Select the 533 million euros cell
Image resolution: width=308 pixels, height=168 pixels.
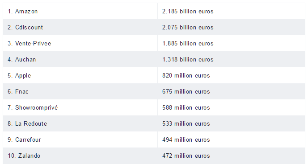pos(232,123)
